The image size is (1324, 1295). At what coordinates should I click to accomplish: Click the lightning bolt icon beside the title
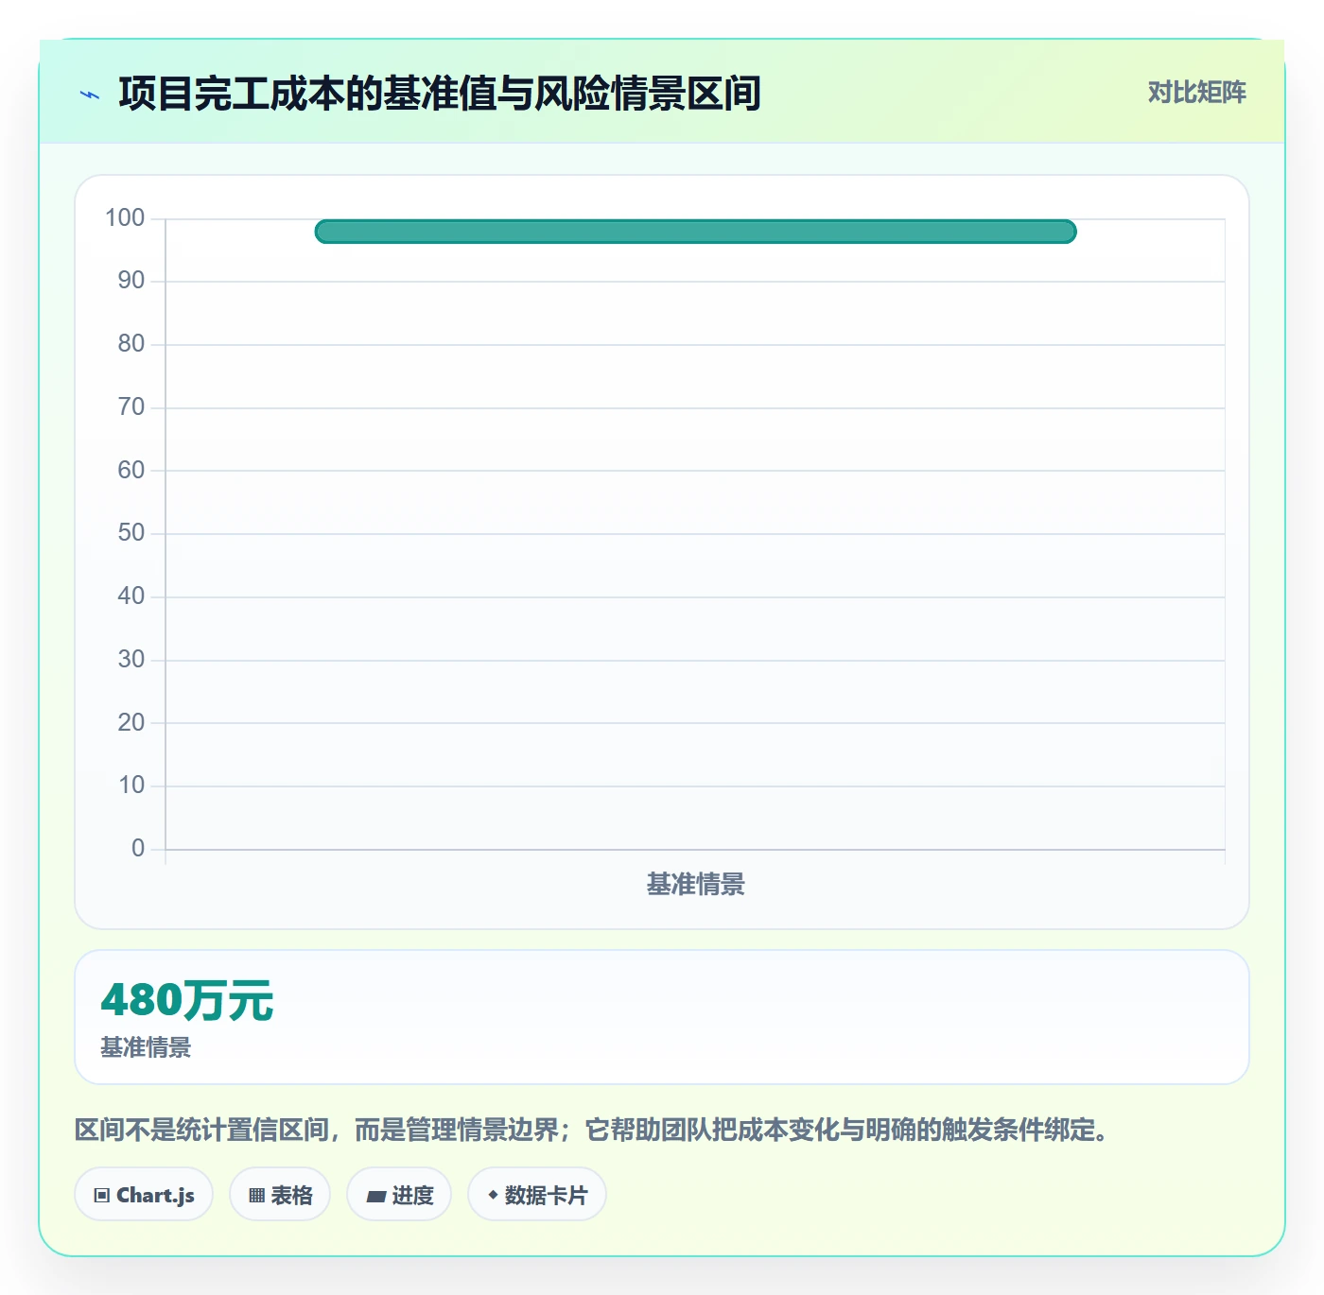point(90,95)
